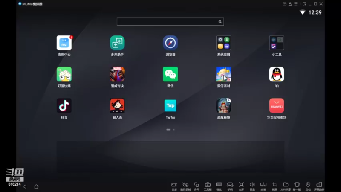Viewport: 341px width, 192px height.
Task: Open keyboard mapping settings
Action: coord(219,186)
